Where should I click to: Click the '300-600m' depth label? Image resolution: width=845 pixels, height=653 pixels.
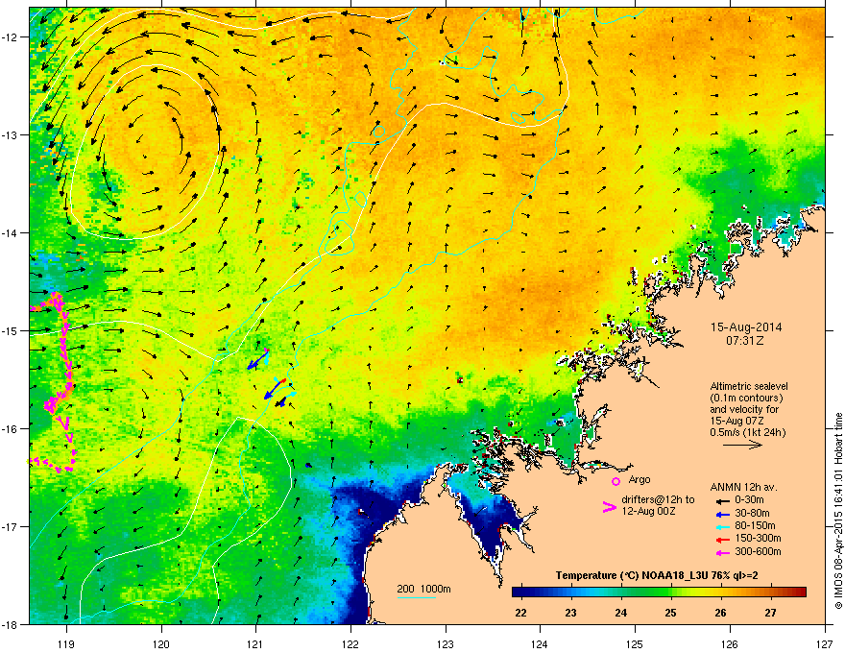tap(758, 551)
